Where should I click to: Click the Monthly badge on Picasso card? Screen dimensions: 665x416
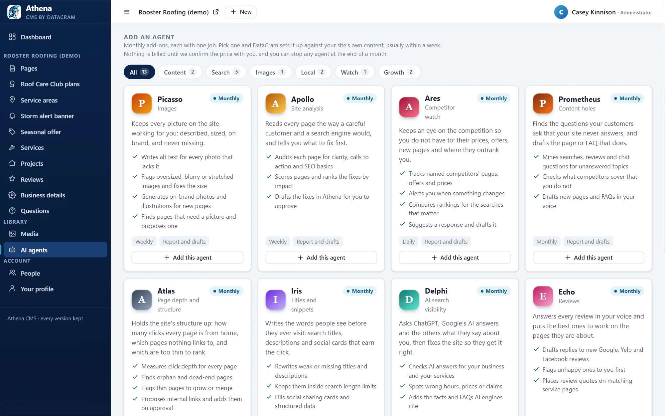coord(226,98)
